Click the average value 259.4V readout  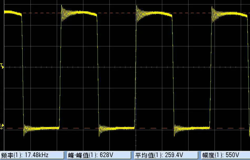tap(166, 155)
